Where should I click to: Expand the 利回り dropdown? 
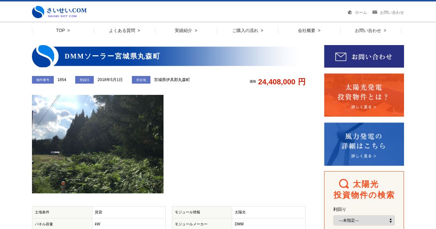(x=364, y=220)
